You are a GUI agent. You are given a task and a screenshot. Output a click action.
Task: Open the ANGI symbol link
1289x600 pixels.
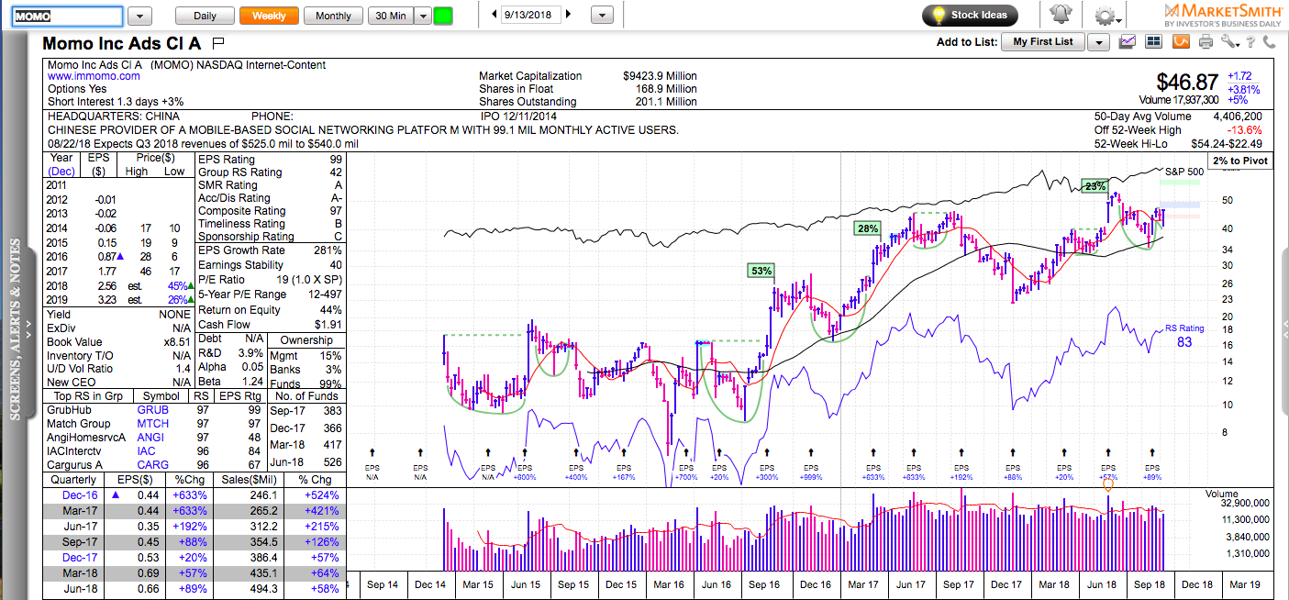click(151, 438)
